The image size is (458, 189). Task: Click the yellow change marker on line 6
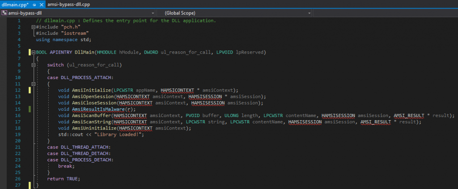[30, 52]
